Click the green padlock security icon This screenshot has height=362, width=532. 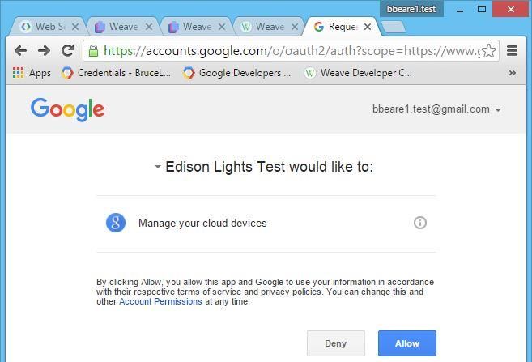(x=93, y=51)
